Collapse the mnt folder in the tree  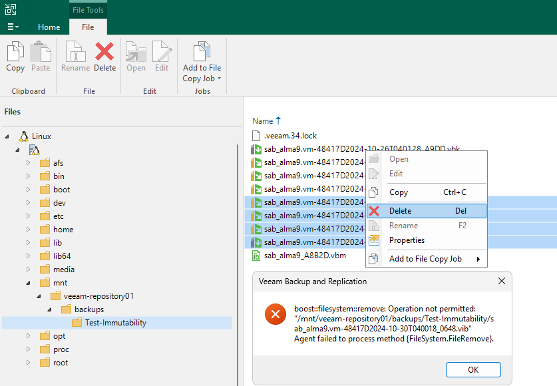[29, 282]
